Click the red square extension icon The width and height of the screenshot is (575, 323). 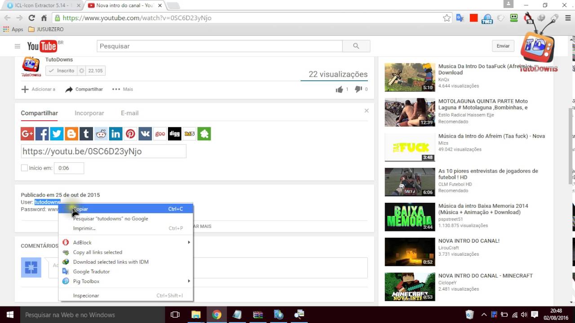click(x=473, y=18)
